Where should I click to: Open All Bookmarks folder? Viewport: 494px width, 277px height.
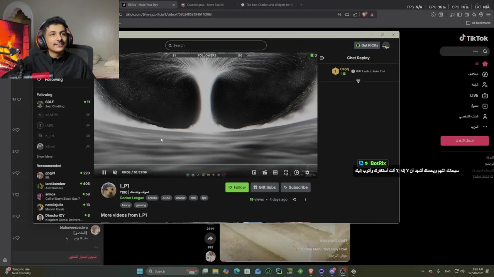(x=478, y=23)
